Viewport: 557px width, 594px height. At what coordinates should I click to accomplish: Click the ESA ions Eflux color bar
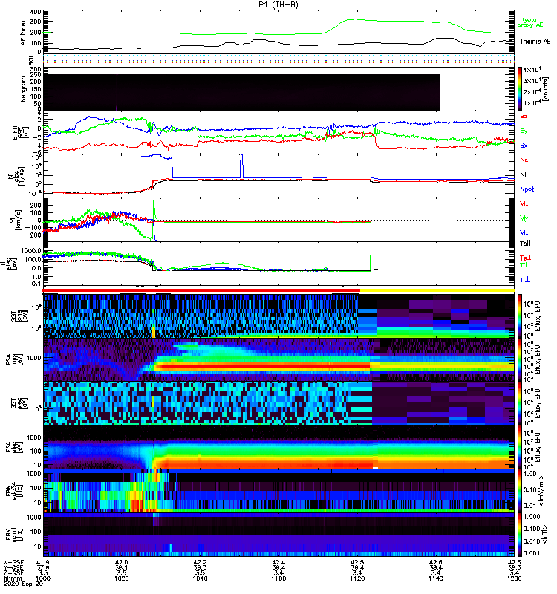[x=520, y=360]
